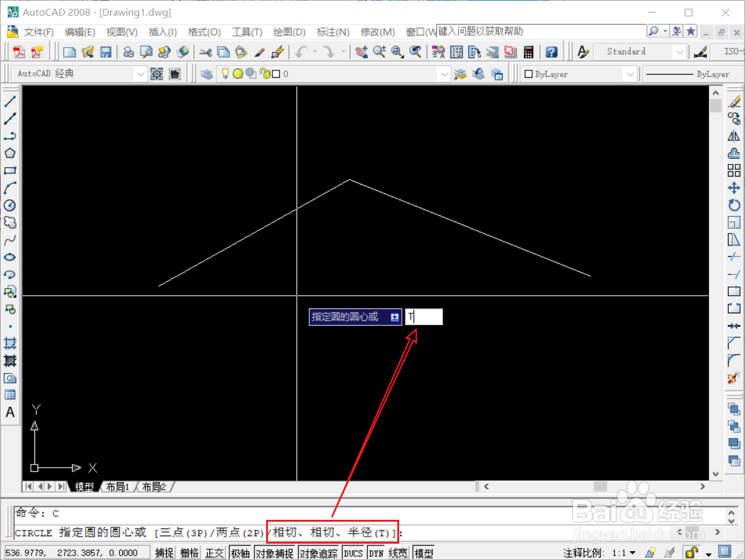The width and height of the screenshot is (745, 560).
Task: Select the Rectangle draw tool
Action: point(10,170)
